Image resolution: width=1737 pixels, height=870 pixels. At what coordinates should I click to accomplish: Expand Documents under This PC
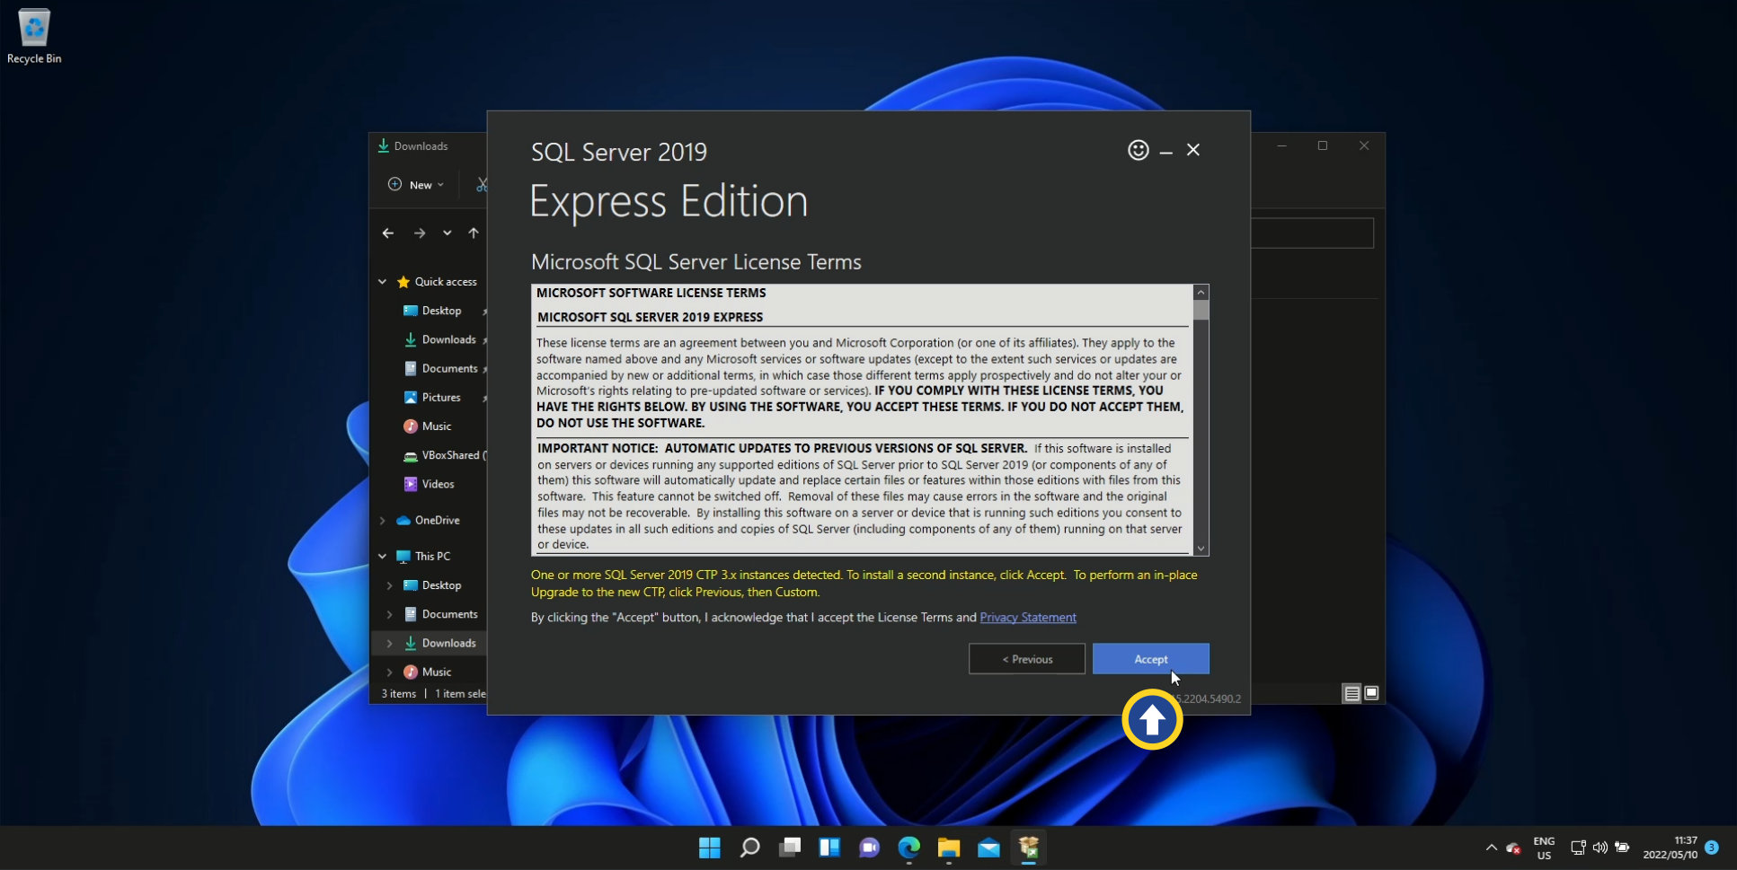click(x=389, y=614)
